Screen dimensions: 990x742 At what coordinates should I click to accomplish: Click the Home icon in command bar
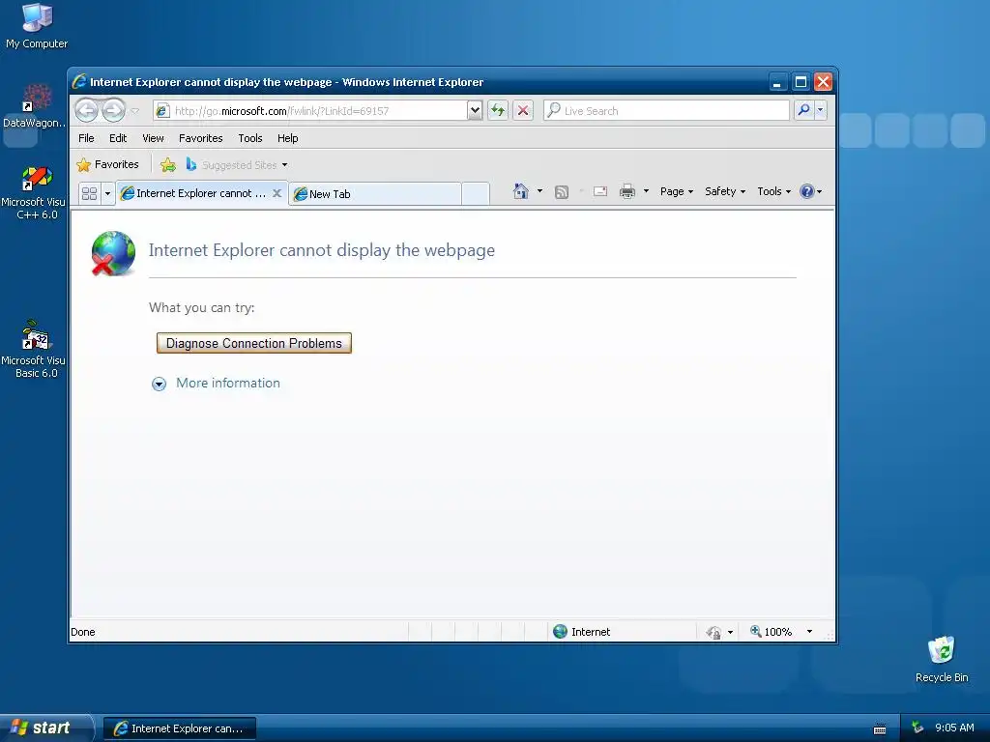[x=521, y=191]
